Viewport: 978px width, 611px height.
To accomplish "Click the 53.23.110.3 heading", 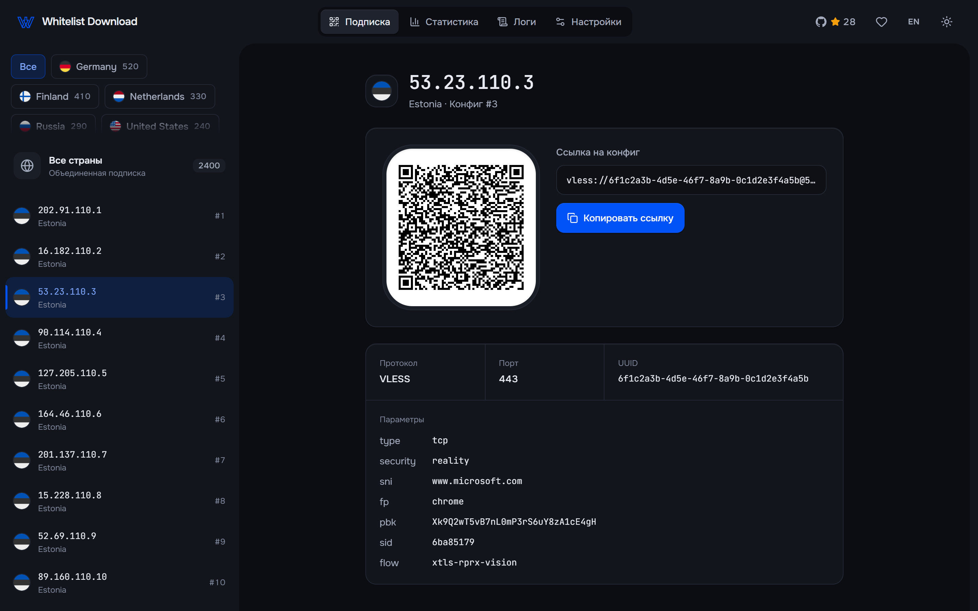I will click(x=471, y=83).
